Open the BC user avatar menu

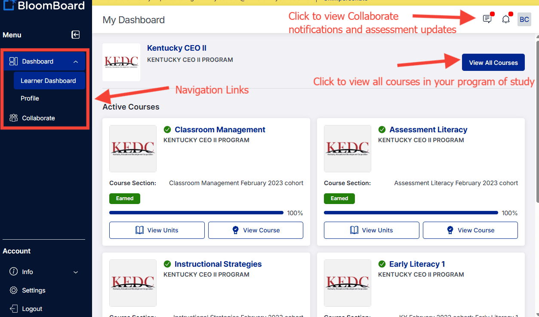coord(524,19)
